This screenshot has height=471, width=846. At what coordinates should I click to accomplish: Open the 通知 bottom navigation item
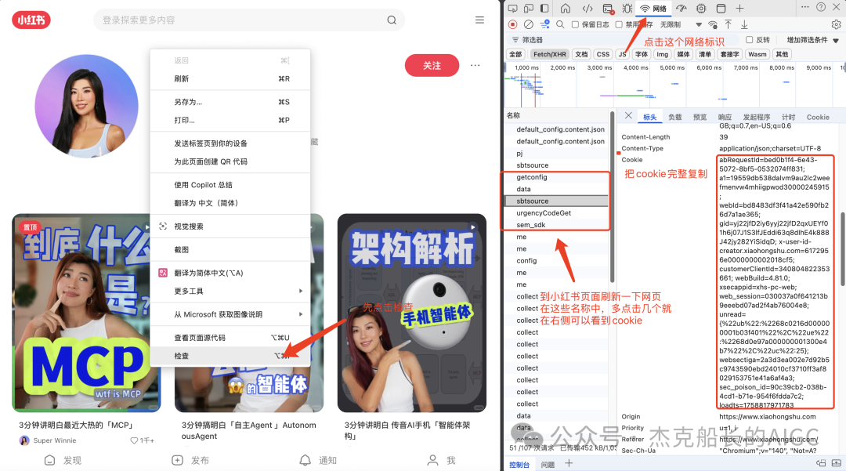point(318,460)
